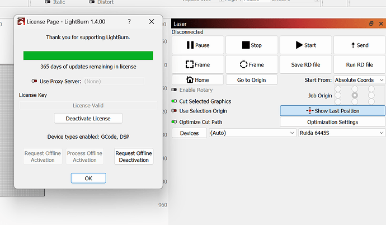Viewport: 386px width, 225px height.
Task: Select top-center Job Origin radio
Action: (355, 89)
